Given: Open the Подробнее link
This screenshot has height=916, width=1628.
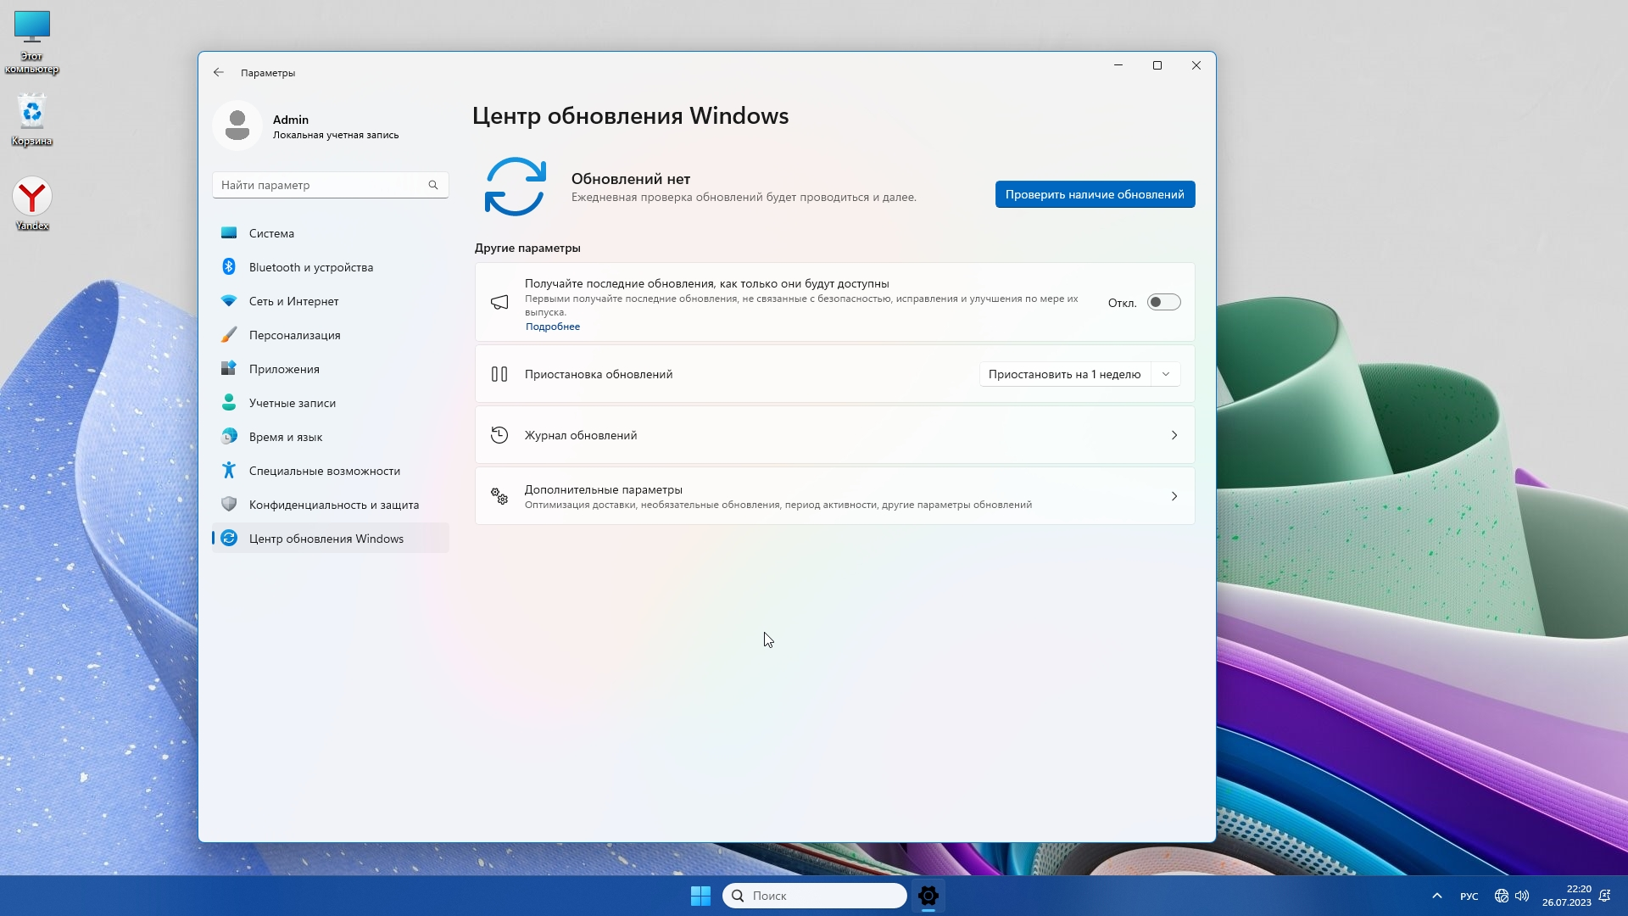Looking at the screenshot, I should [552, 327].
